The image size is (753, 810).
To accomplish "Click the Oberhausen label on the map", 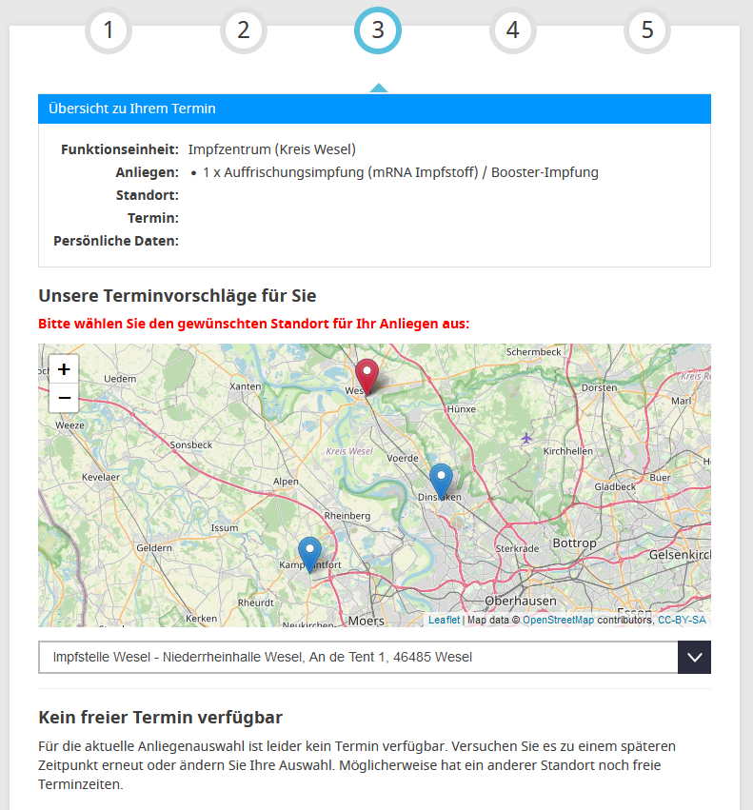I will coord(521,601).
